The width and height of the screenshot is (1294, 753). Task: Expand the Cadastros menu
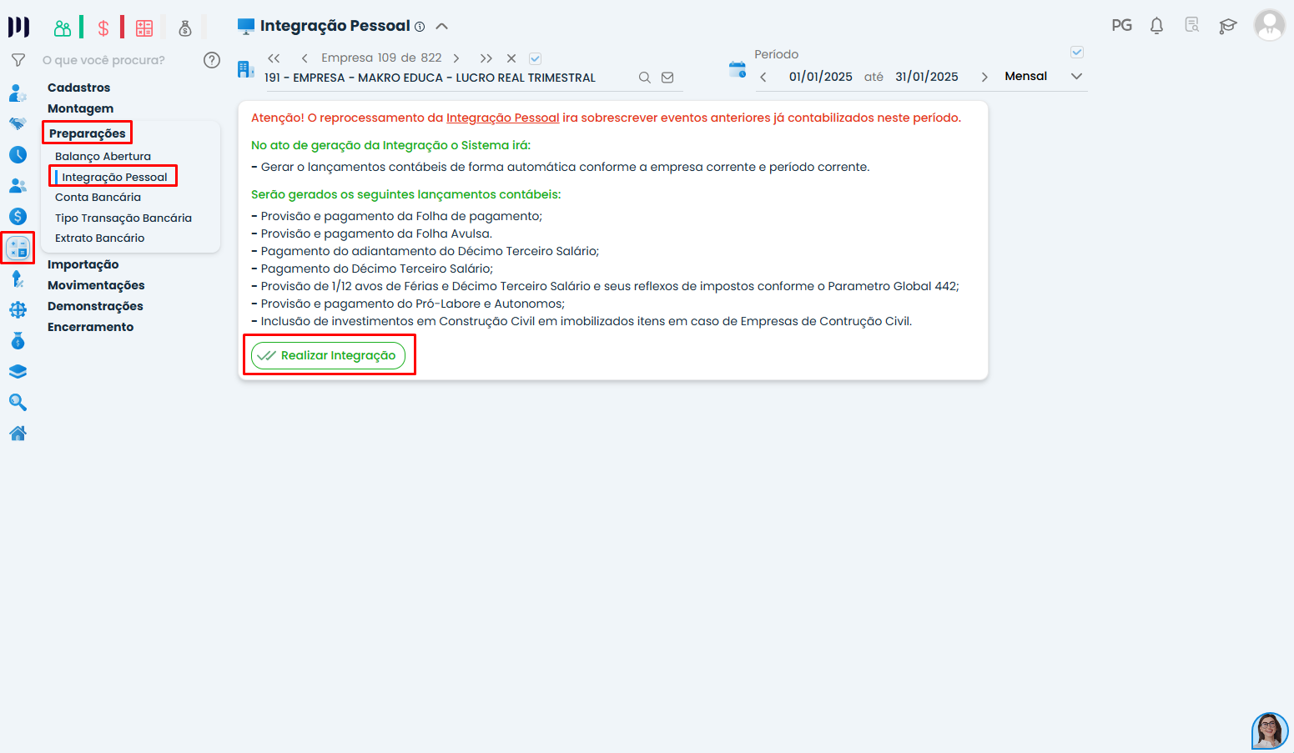[x=78, y=88]
